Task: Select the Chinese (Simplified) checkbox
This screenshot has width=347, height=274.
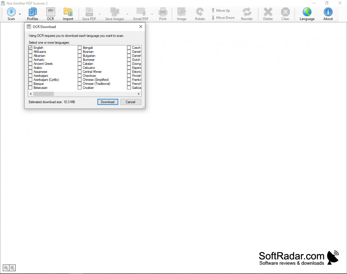Action: [x=80, y=80]
